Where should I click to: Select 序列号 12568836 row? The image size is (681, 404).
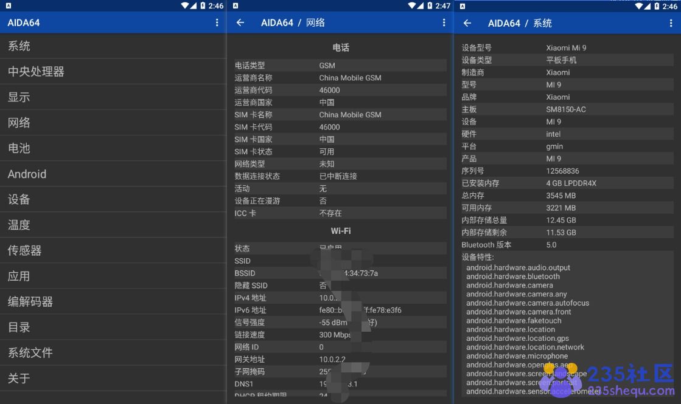click(567, 171)
